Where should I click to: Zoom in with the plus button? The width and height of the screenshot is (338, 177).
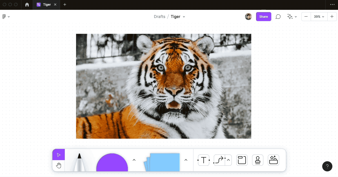click(x=332, y=17)
